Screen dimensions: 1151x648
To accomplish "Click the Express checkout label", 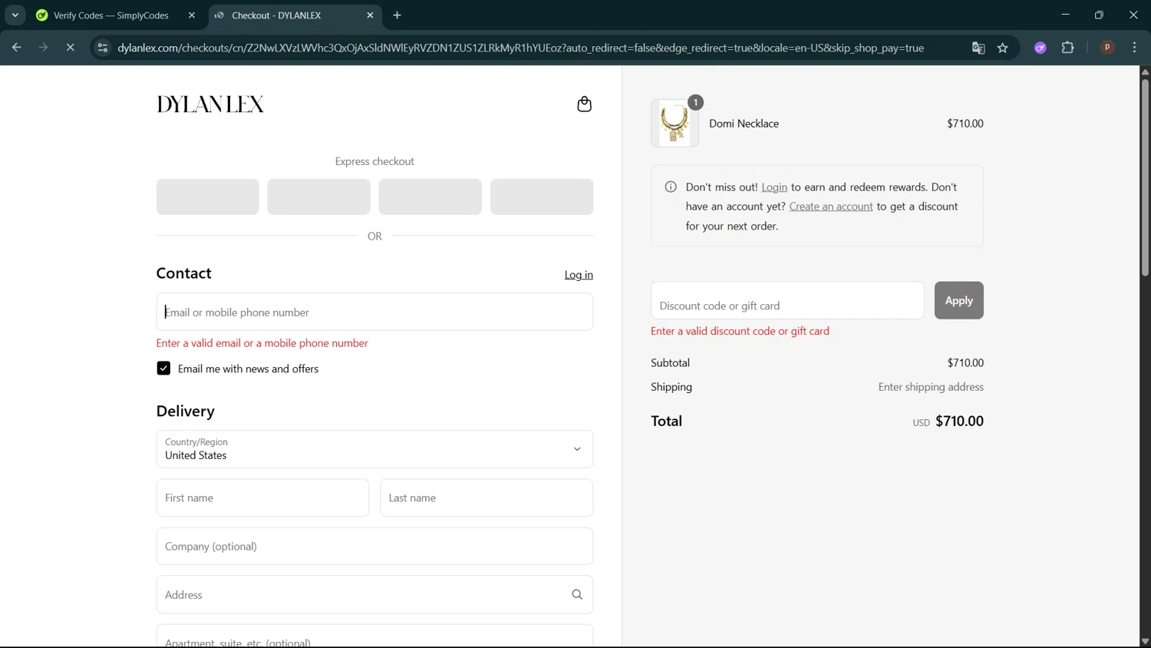I will click(x=374, y=161).
